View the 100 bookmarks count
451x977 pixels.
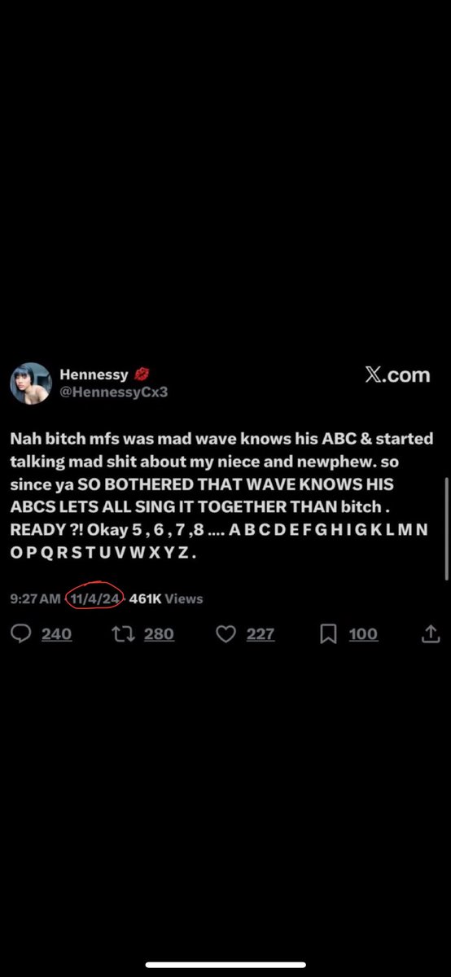tap(363, 634)
